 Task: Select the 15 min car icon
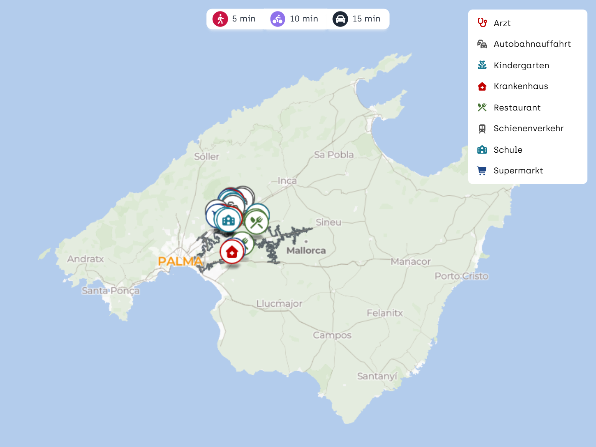click(x=340, y=19)
